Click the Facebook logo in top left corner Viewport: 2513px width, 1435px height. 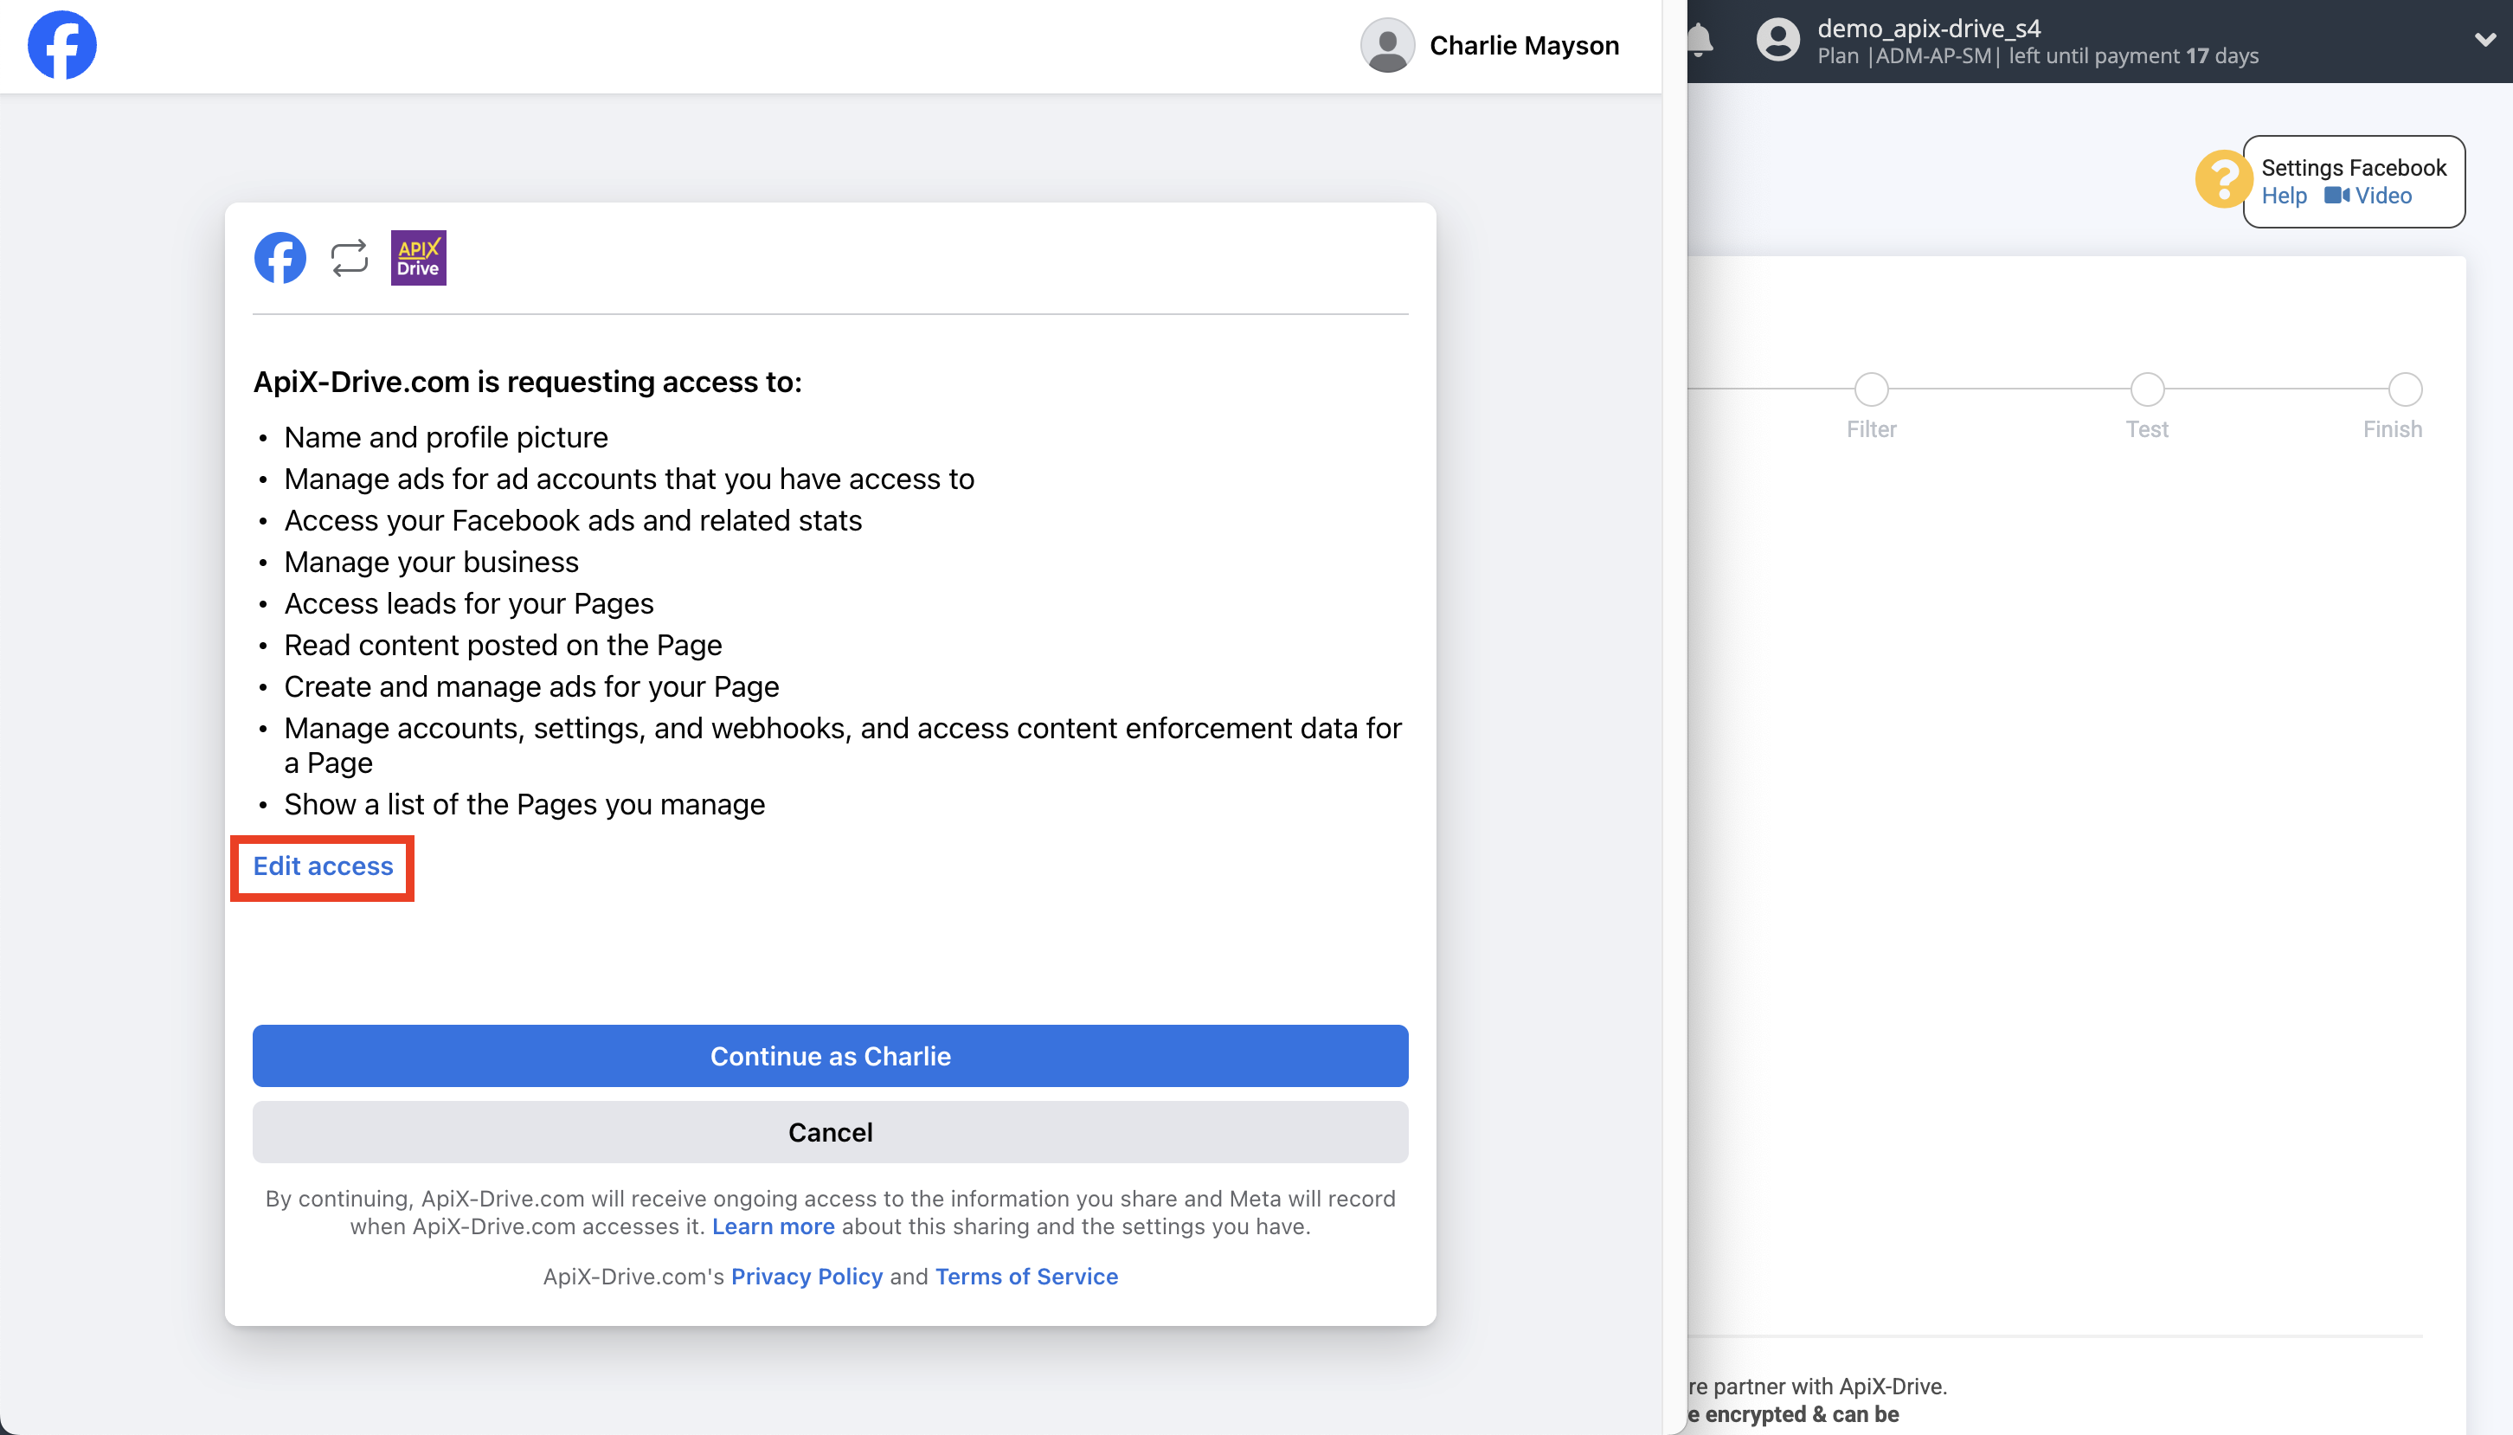click(x=62, y=44)
